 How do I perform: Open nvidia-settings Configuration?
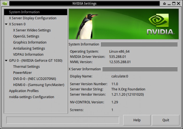pyautogui.click(x=31, y=97)
